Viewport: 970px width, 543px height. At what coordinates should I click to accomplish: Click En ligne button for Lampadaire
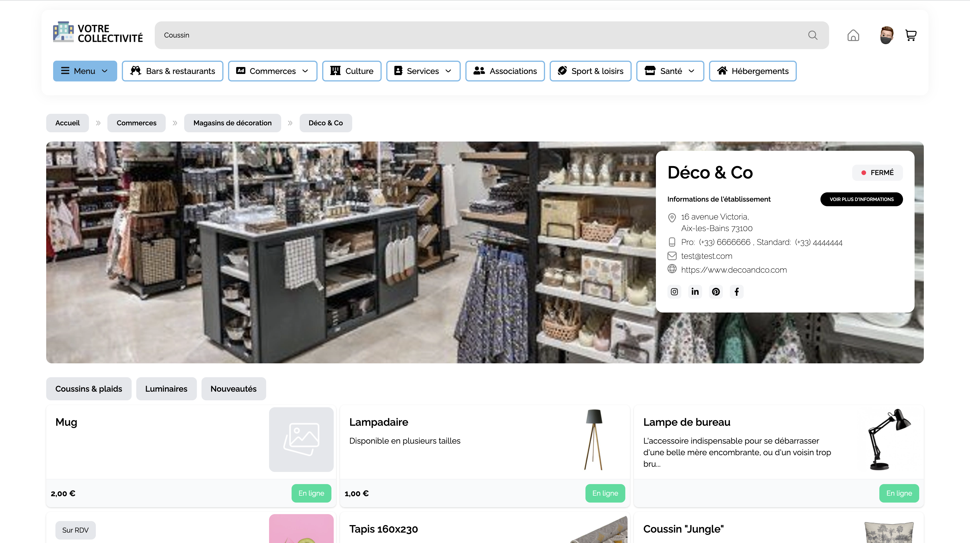pos(605,493)
